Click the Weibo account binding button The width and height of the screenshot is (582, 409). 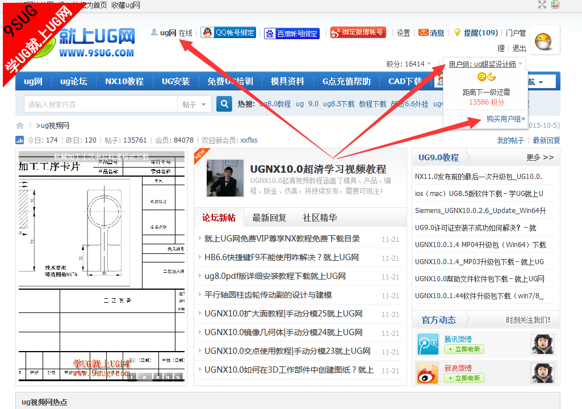click(x=358, y=33)
